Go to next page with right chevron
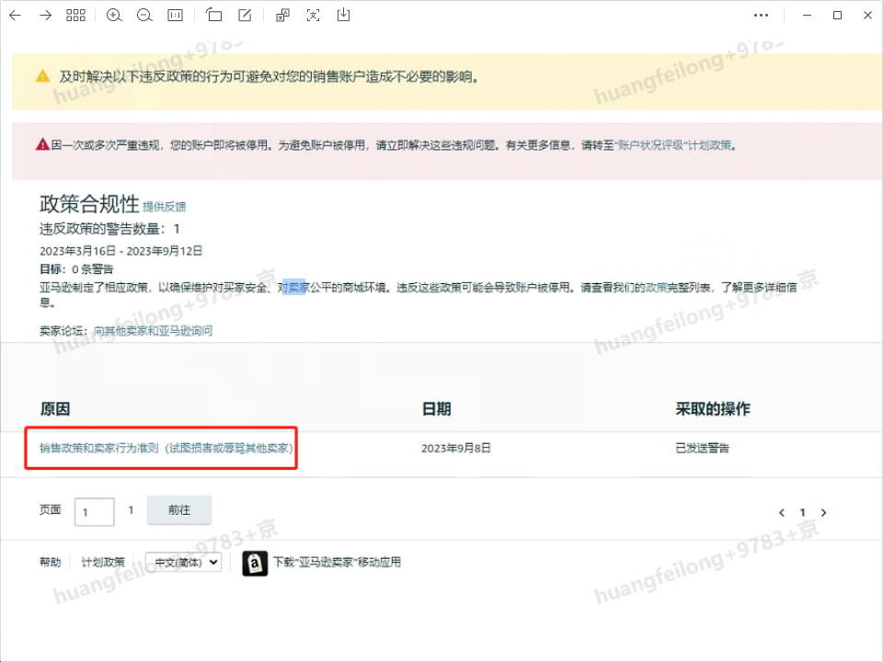This screenshot has width=883, height=662. tap(823, 512)
